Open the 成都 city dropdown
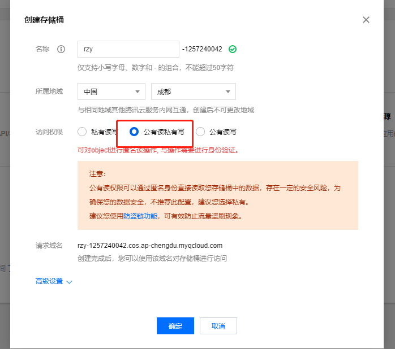This screenshot has height=349, width=395. pos(193,91)
